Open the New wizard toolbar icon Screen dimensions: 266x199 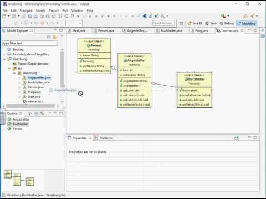pyautogui.click(x=4, y=16)
